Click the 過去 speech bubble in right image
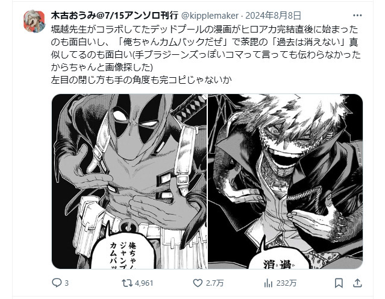This screenshot has width=385, height=299. click(279, 256)
